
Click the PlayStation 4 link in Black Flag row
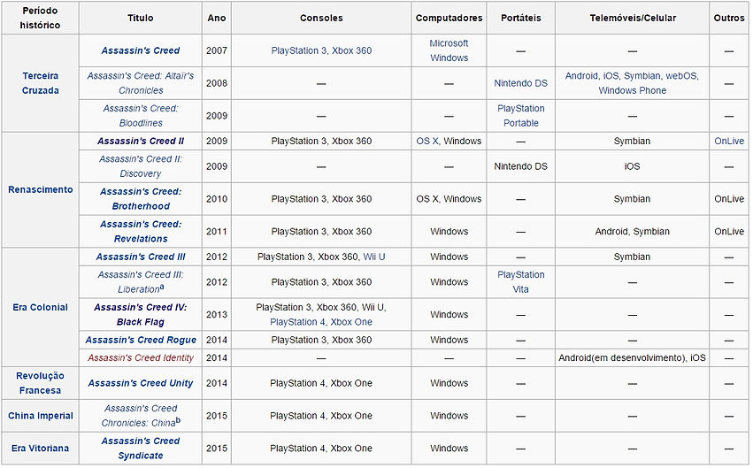pos(297,322)
